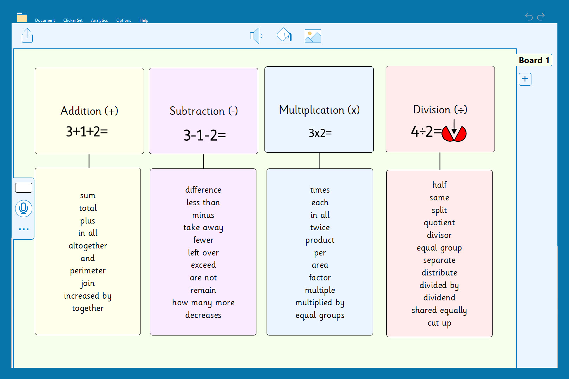The image size is (569, 379).
Task: Click the Redo arrow
Action: click(541, 16)
